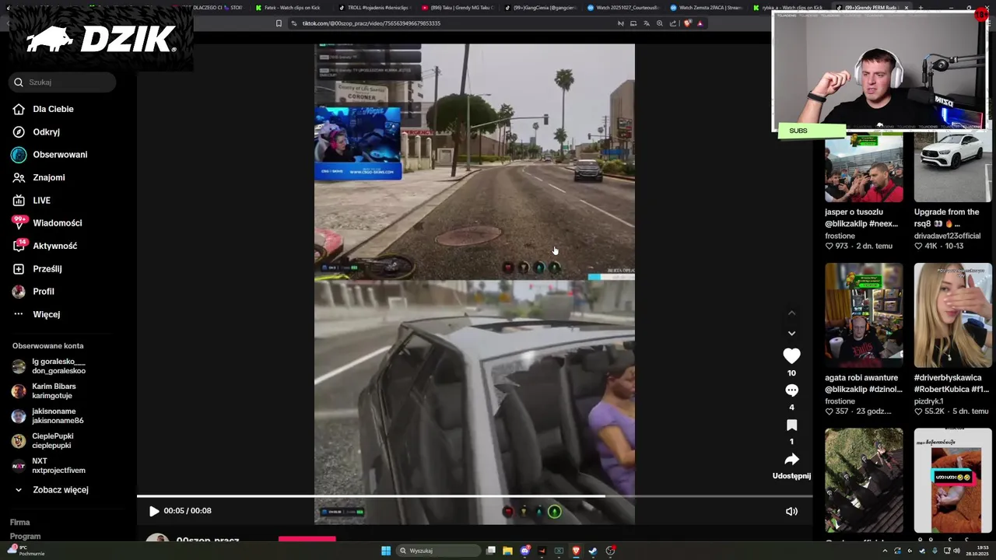Switch to 'rybka_a - Watch clips on Kick' tab
996x560 pixels.
788,8
